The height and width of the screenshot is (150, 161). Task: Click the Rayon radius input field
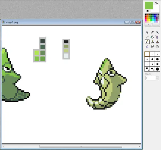pos(150,78)
